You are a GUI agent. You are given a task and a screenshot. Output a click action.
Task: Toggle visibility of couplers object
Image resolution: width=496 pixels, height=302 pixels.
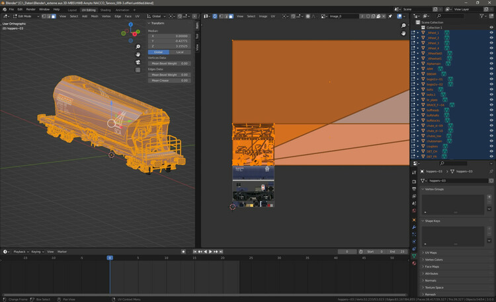point(491,146)
